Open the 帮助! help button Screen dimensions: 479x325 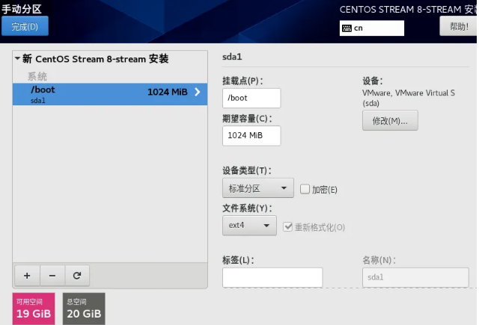pyautogui.click(x=459, y=26)
